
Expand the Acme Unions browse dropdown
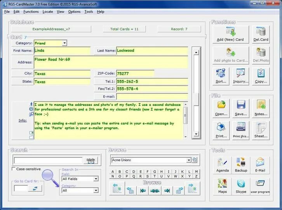coord(188,160)
